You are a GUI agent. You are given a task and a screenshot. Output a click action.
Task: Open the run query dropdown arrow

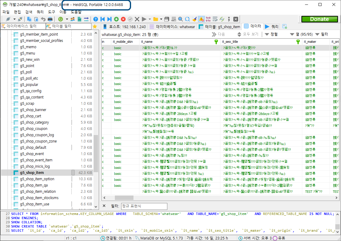150,19
